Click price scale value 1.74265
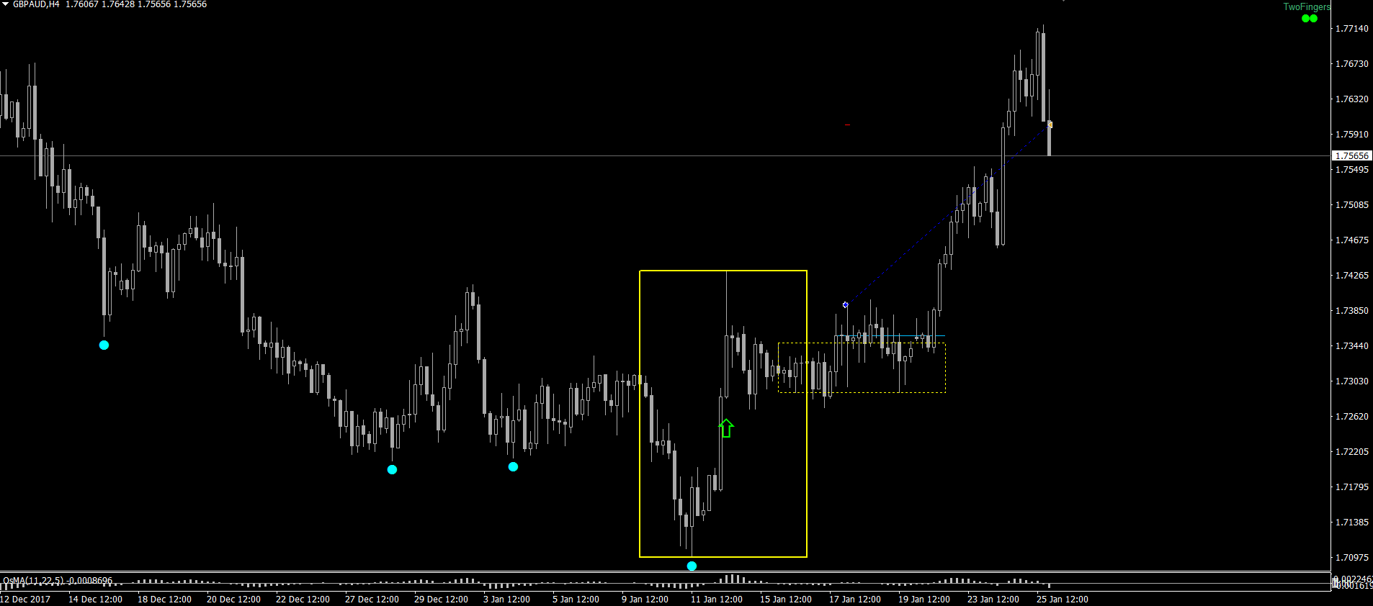Screen dimensions: 1373x606 (x=1352, y=276)
